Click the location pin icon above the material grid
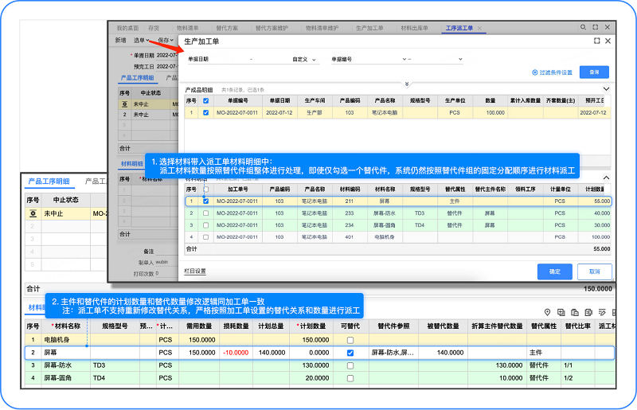This screenshot has width=637, height=410. [x=547, y=312]
